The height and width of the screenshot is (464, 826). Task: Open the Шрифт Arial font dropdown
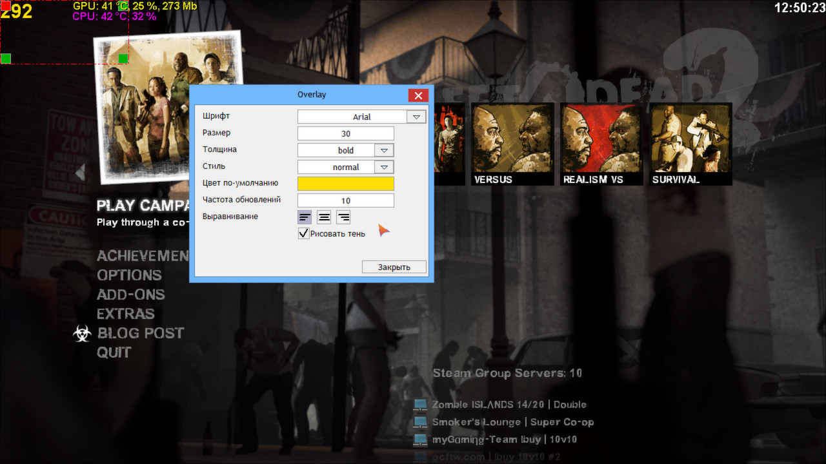[x=416, y=117]
